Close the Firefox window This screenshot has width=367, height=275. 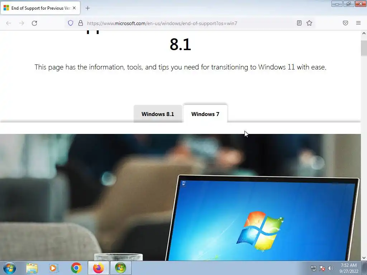click(x=361, y=4)
